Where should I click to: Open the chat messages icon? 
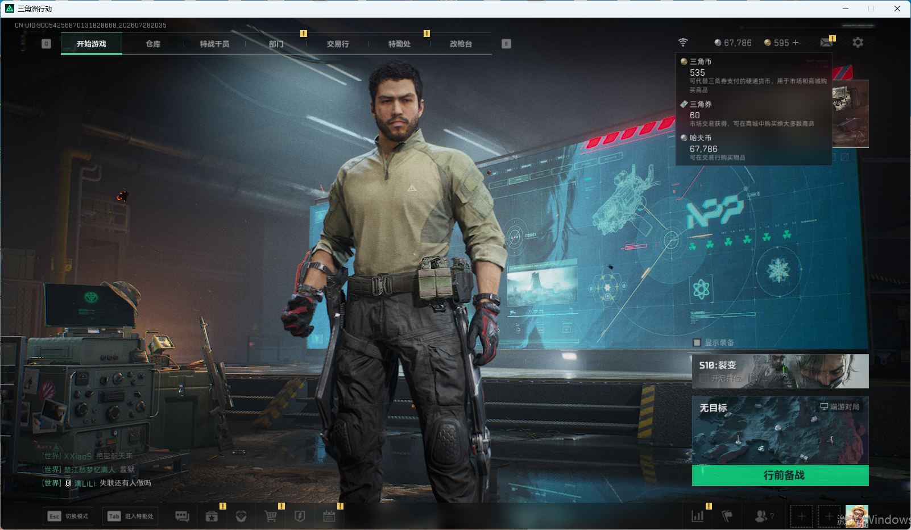tap(182, 516)
